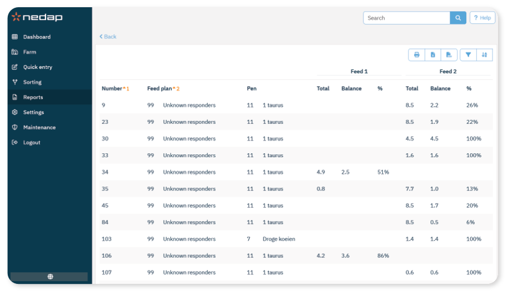Click the Pen column header
This screenshot has width=507, height=295.
[x=252, y=88]
